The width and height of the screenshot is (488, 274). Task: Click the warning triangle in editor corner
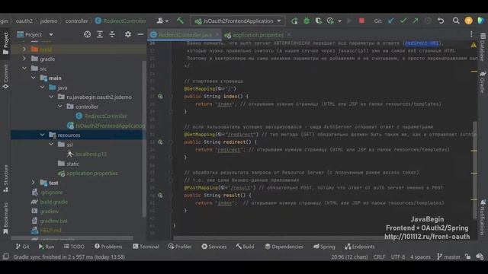[x=474, y=45]
